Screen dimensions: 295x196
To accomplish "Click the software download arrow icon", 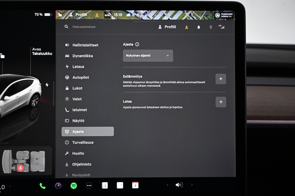I will (187, 27).
